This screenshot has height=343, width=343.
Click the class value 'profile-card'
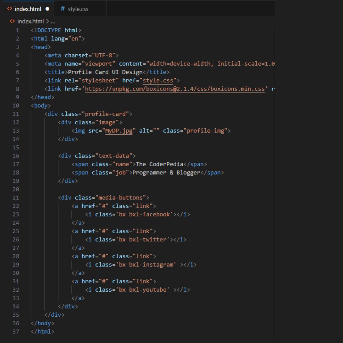click(x=105, y=114)
